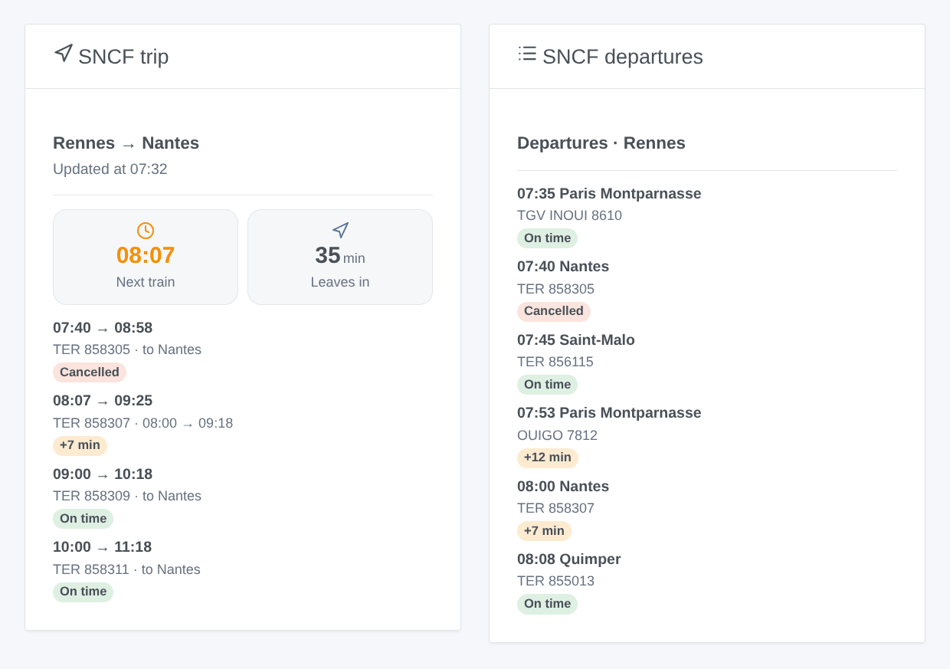Click TER 856115 train label
The width and height of the screenshot is (950, 669).
coord(555,362)
